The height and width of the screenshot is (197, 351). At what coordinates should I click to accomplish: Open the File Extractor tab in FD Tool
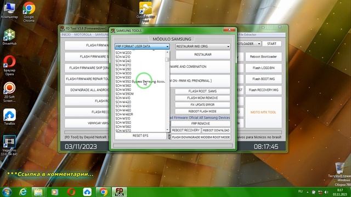coord(247,34)
